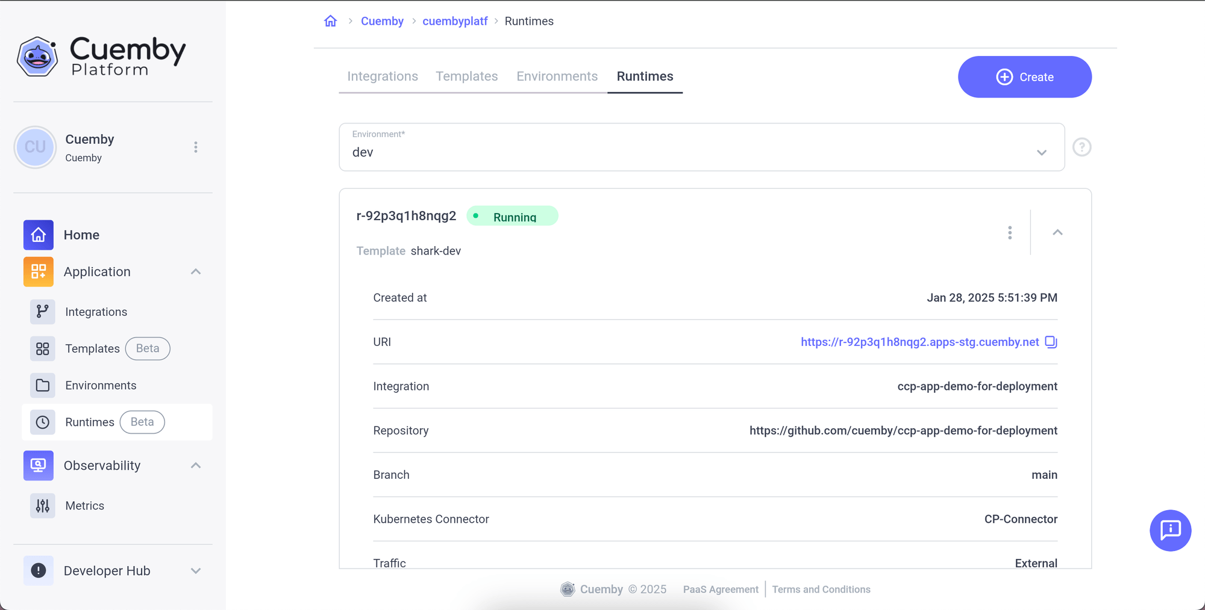Open the runtime URI link

919,342
